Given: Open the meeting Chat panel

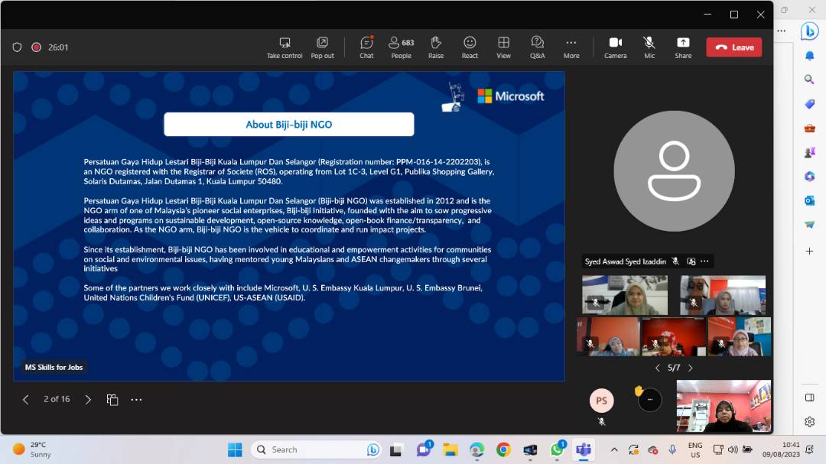Looking at the screenshot, I should [x=366, y=47].
